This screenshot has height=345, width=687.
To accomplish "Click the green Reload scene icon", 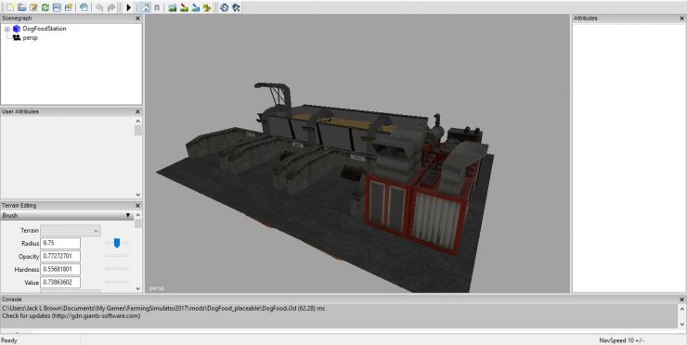I will tap(45, 7).
